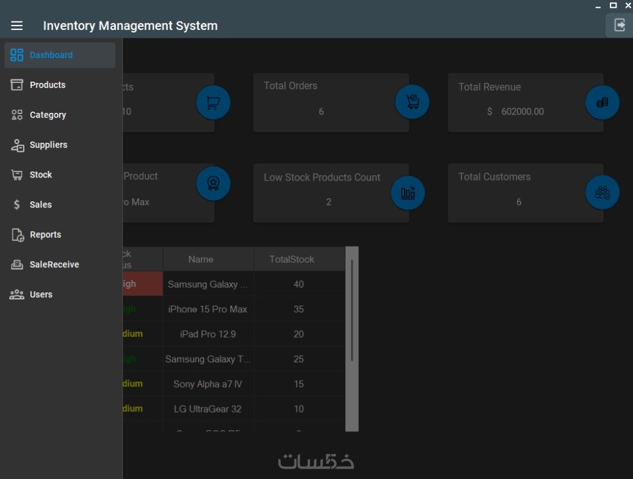Open the Sales menu item
Viewport: 633px width, 479px height.
60,204
